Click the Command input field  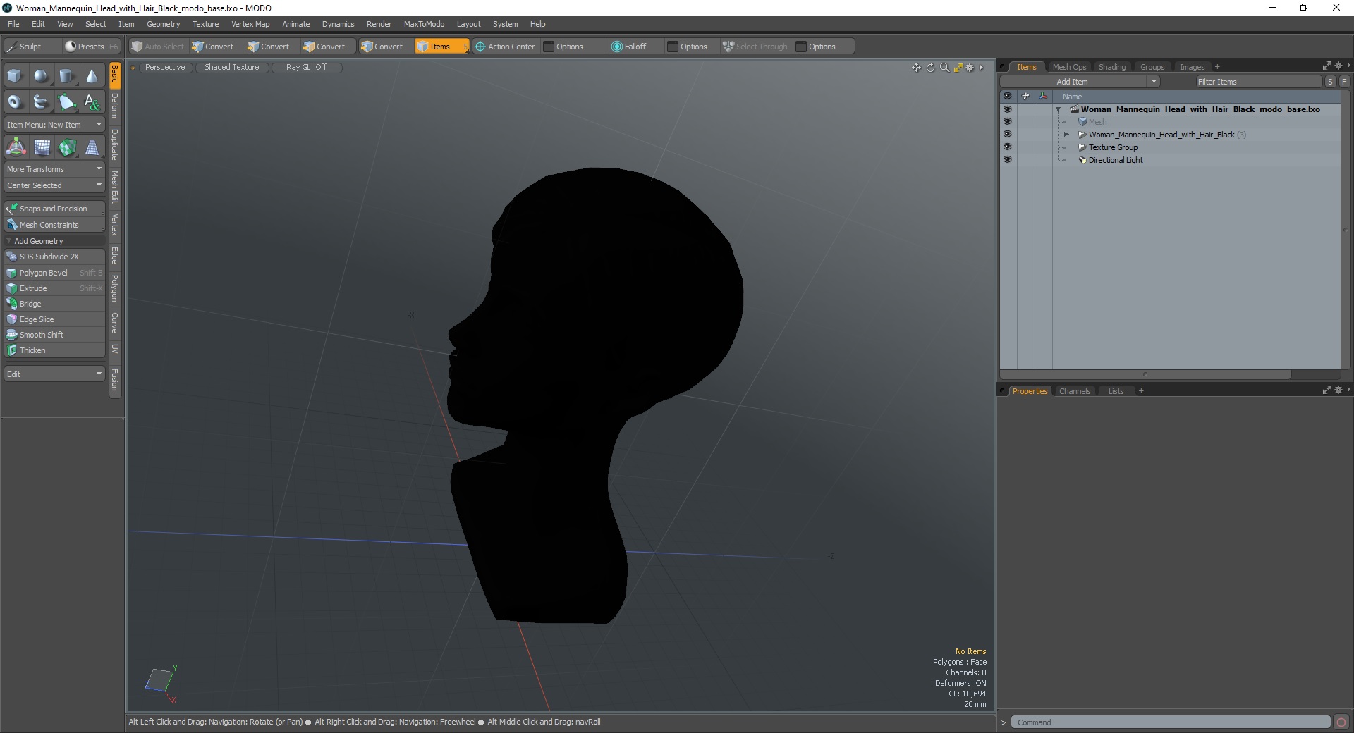[x=1171, y=722]
